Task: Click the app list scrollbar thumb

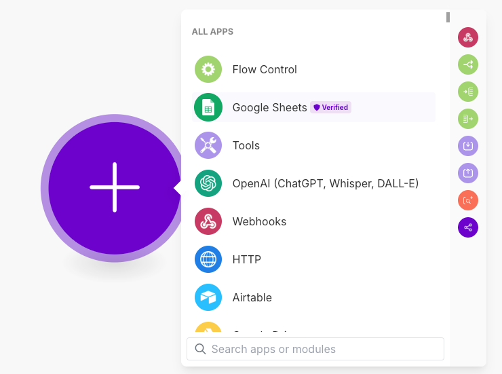Action: (x=448, y=17)
